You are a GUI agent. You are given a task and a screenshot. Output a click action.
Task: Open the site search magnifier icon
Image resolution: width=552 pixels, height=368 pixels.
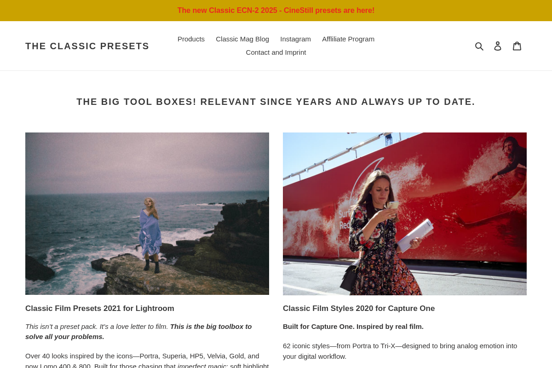click(480, 46)
